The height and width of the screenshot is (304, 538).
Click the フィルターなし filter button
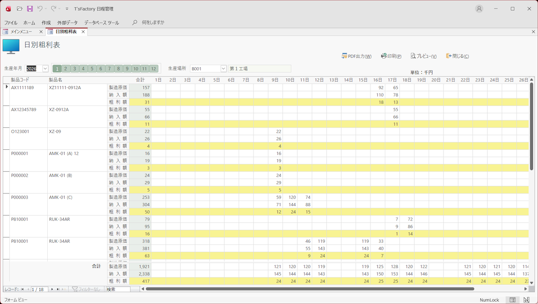(x=87, y=289)
